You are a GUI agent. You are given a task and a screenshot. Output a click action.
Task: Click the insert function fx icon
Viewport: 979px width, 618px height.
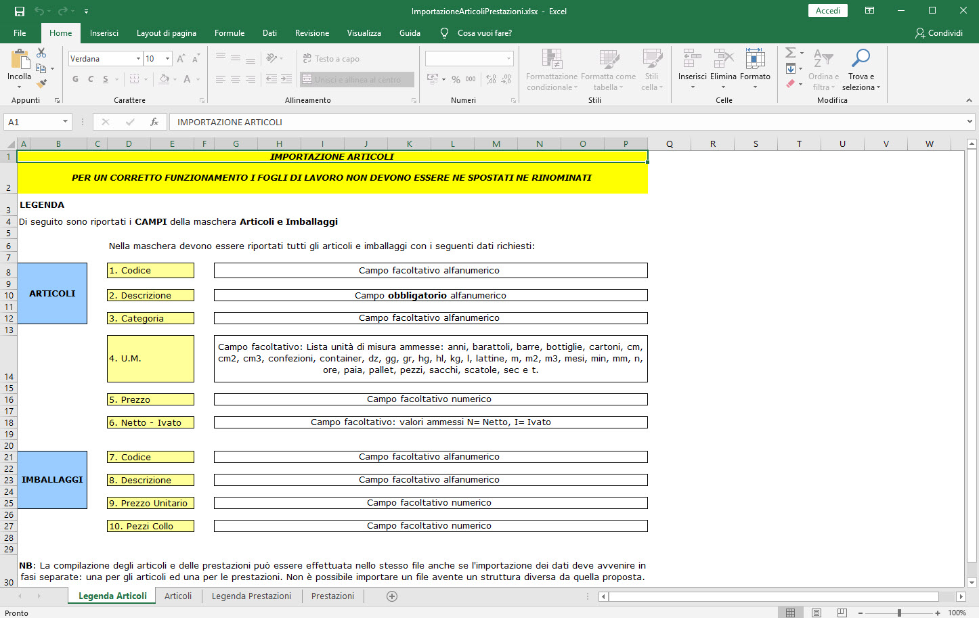[154, 122]
